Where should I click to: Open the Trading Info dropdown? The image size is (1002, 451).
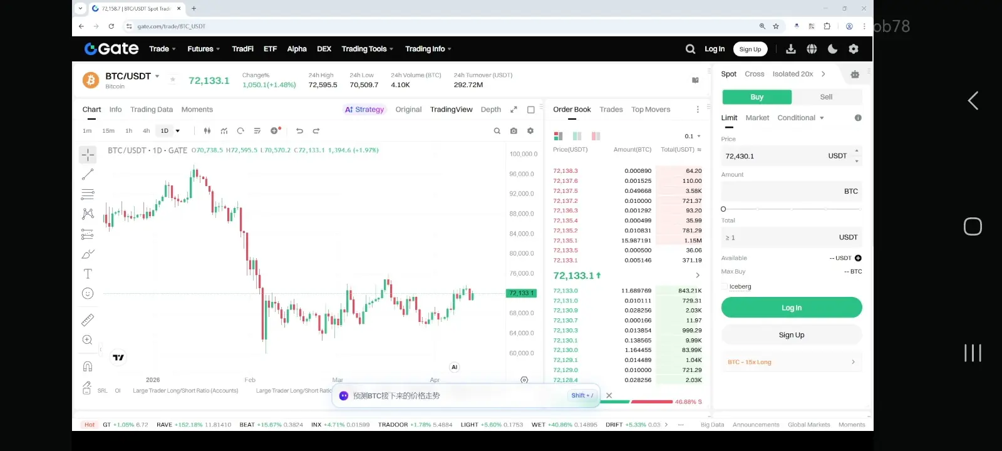pyautogui.click(x=428, y=49)
